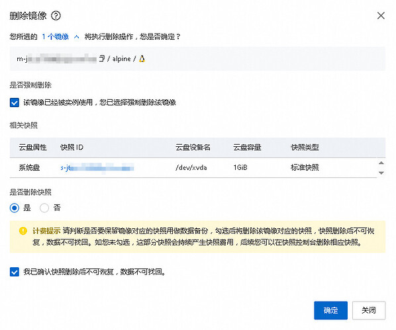The height and width of the screenshot is (330, 396).
Task: Click the 快照 ID column header
Action: pos(72,147)
